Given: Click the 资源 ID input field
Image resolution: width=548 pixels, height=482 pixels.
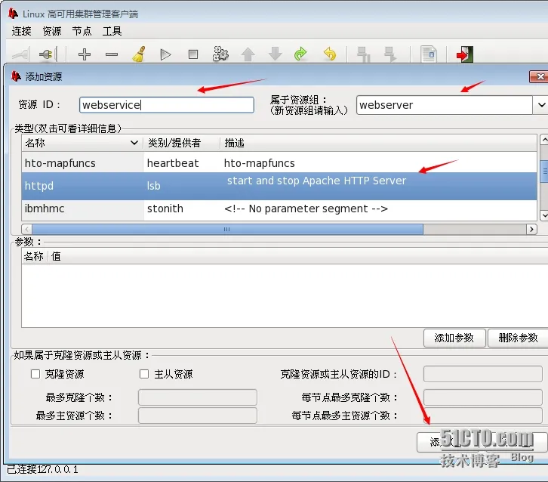Looking at the screenshot, I should click(x=167, y=105).
